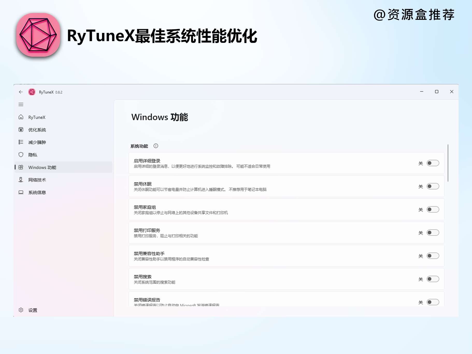The height and width of the screenshot is (354, 472).
Task: Maximize the RyTuneX window
Action: point(437,92)
